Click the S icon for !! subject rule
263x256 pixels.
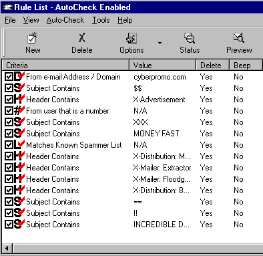coord(19,213)
